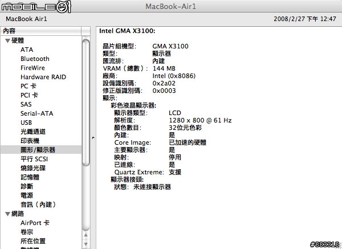Screen dimensions: 342x249
Task: Click chipset model value GMA X3100
Action: [170, 46]
